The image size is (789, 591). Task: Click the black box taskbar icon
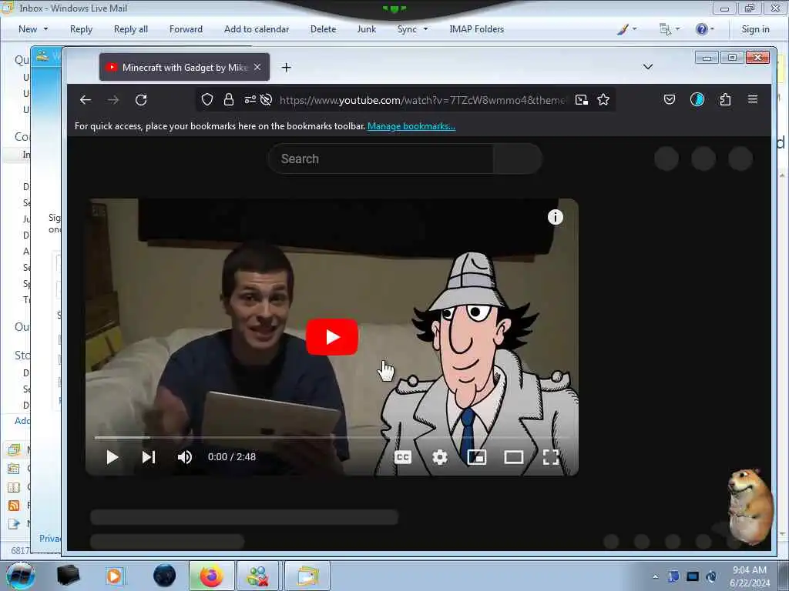(68, 576)
